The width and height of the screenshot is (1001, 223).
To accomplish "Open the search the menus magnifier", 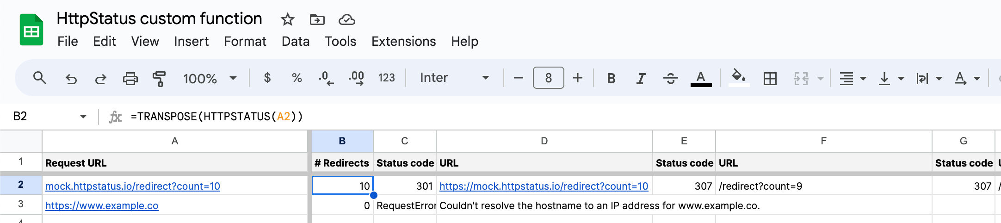I will tap(40, 78).
